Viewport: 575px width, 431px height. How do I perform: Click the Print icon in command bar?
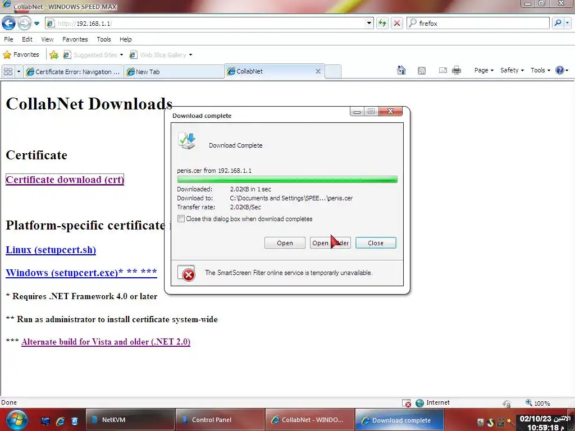pyautogui.click(x=457, y=70)
